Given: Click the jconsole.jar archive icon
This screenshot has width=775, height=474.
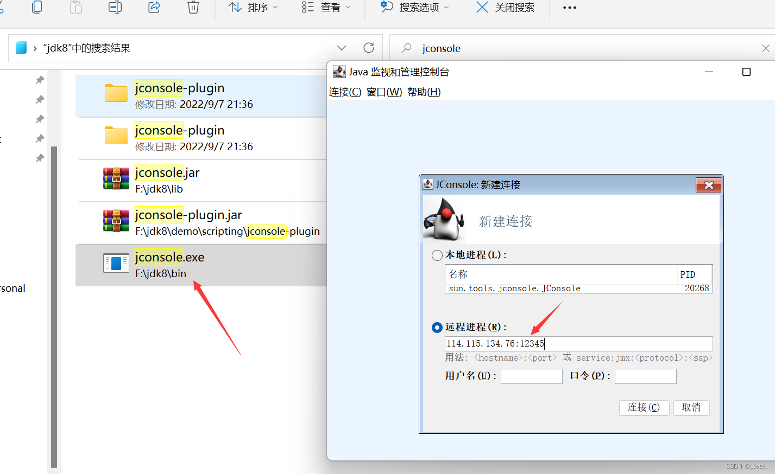Looking at the screenshot, I should click(116, 178).
